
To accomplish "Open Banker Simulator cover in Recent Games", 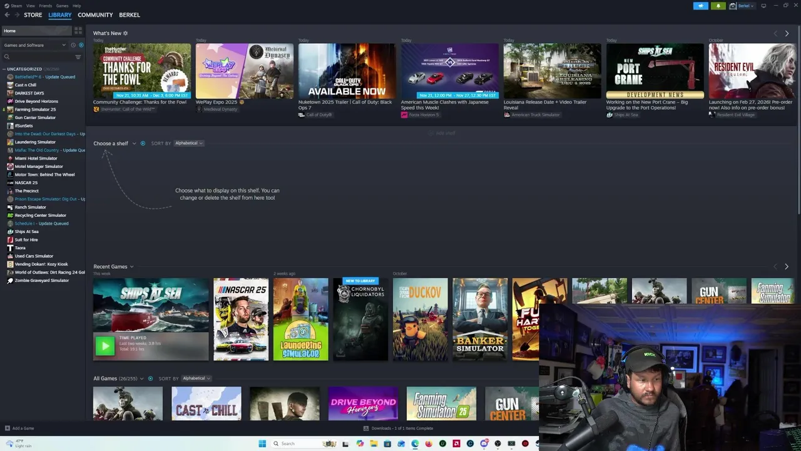I will pyautogui.click(x=480, y=319).
